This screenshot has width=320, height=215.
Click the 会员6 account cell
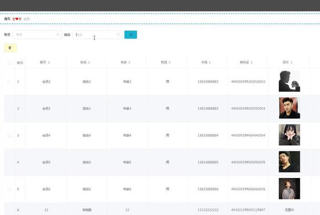click(46, 189)
